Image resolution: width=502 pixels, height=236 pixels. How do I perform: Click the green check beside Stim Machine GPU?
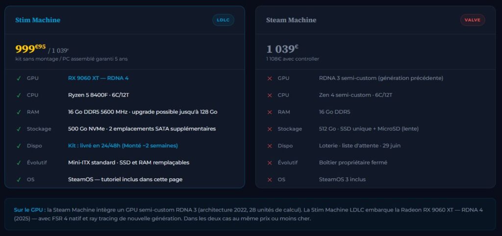click(19, 78)
